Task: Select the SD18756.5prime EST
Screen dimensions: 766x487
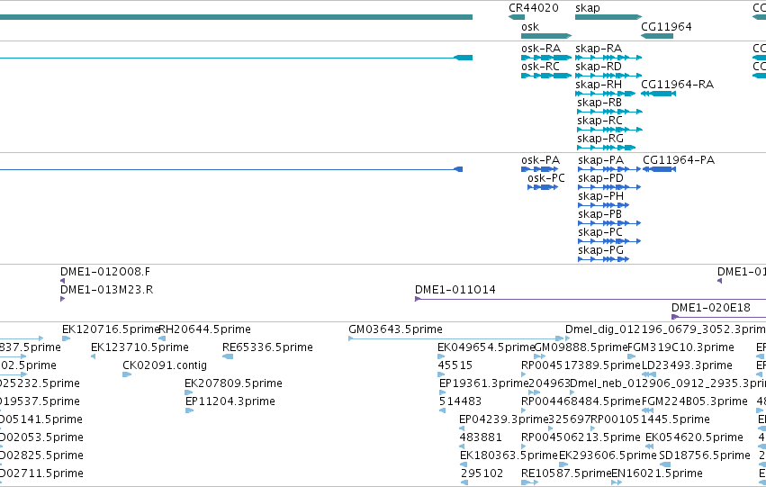Action: 664,464
